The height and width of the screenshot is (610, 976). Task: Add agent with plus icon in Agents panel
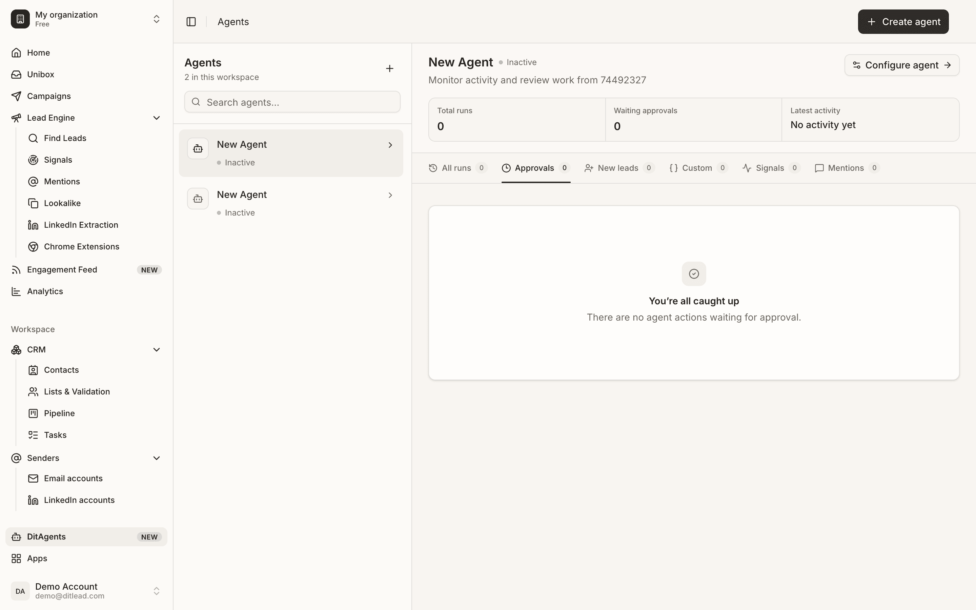pyautogui.click(x=390, y=68)
